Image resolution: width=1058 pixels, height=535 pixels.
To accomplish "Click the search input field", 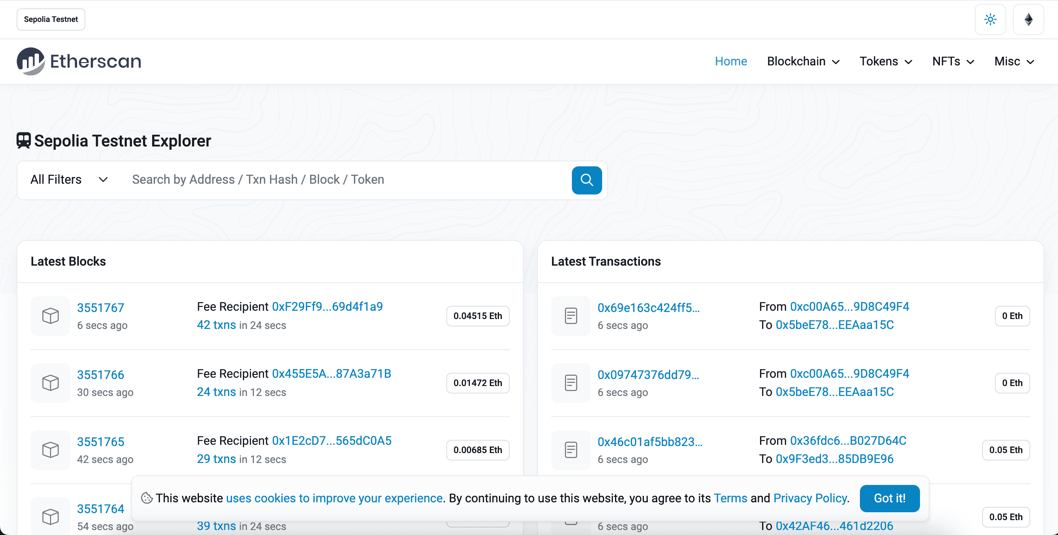I will point(332,180).
